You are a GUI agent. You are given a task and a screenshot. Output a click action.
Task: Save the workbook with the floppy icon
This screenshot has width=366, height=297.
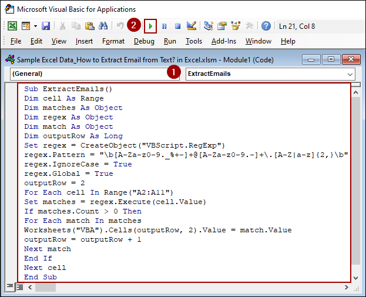(x=46, y=26)
